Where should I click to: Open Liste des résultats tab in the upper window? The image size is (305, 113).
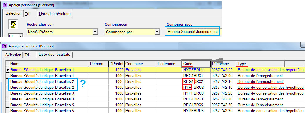(55, 14)
